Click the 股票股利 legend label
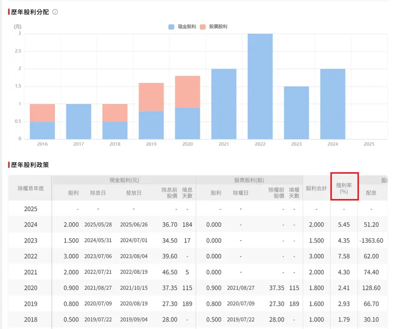Viewport: 393px width, 329px height. (218, 27)
